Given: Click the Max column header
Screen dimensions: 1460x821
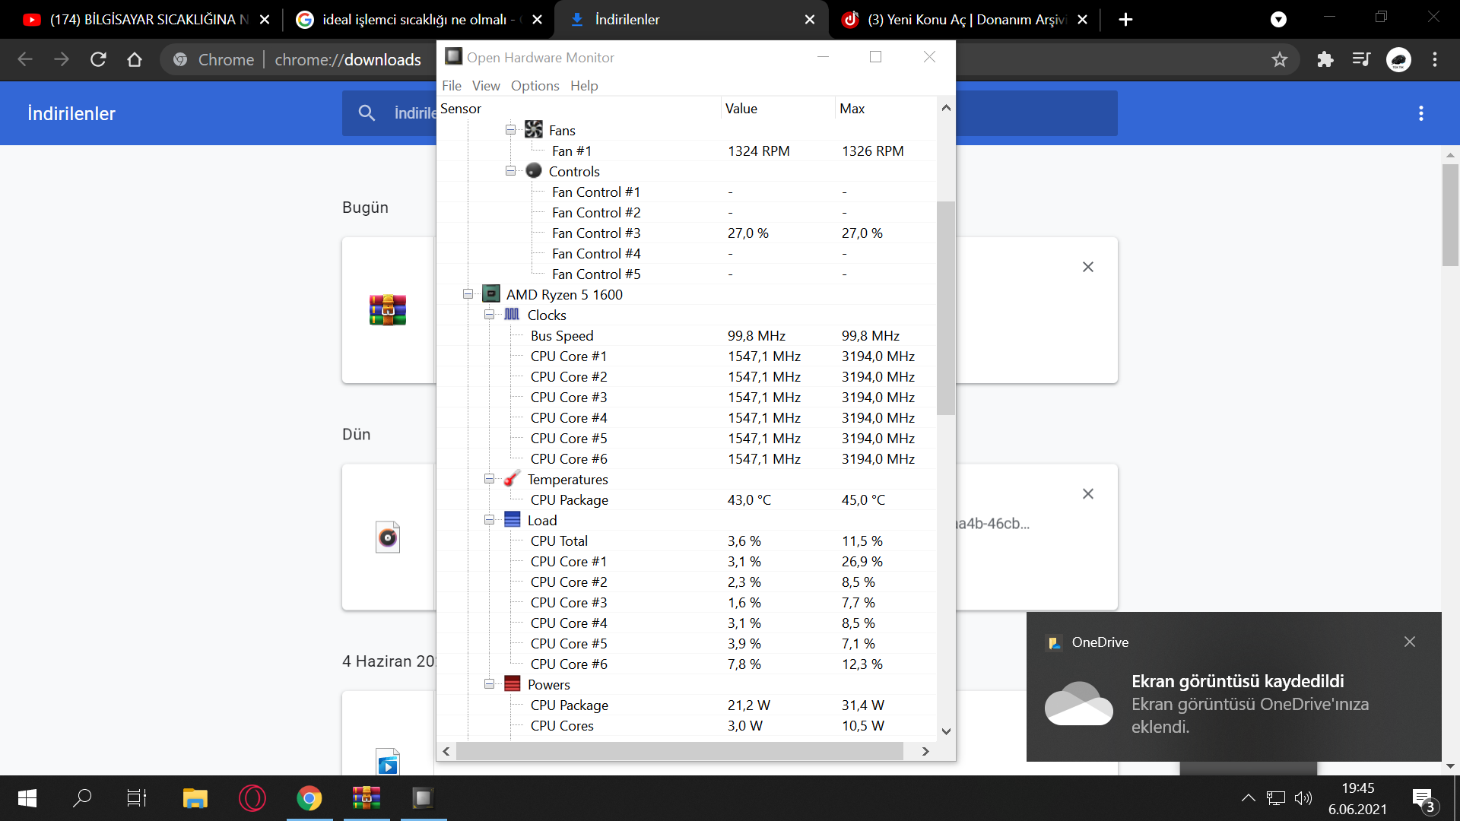Looking at the screenshot, I should (886, 108).
